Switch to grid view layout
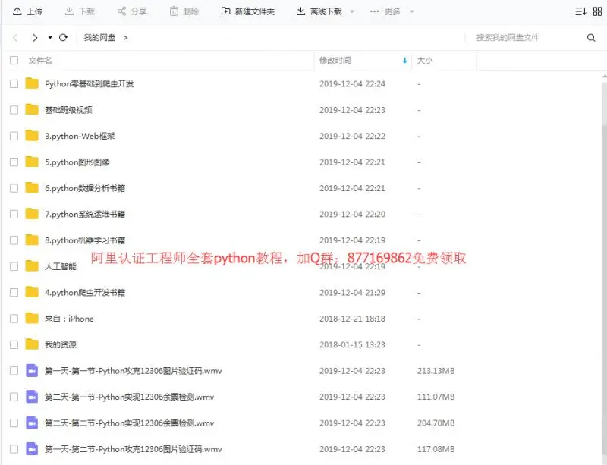The image size is (607, 465). [x=597, y=11]
